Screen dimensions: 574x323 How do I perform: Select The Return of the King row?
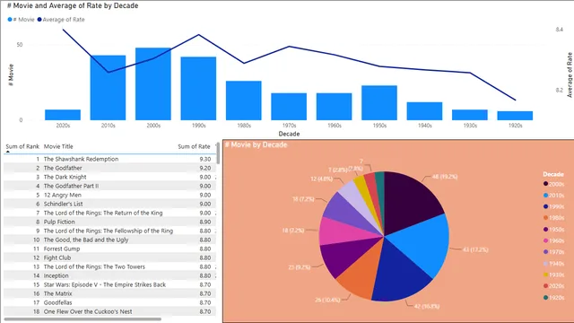[109, 213]
